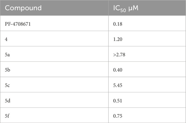
Task: Click the letter a in 5a
Action: tap(9, 55)
